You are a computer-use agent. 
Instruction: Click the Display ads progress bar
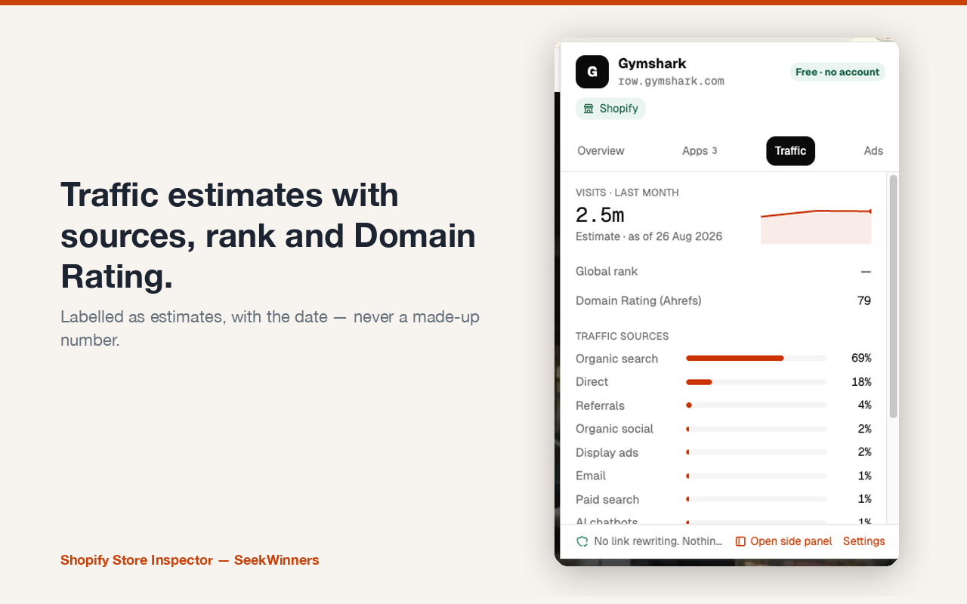click(x=756, y=452)
